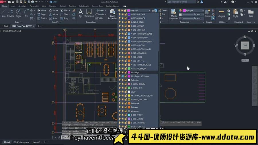Open the Parametric ribbon tab
Screen dimensions: 258x145
click(x=34, y=6)
